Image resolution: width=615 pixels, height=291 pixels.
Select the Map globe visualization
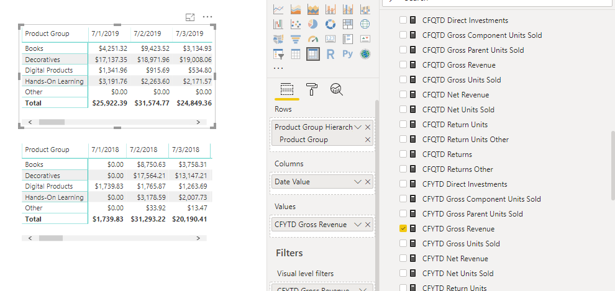(x=365, y=24)
